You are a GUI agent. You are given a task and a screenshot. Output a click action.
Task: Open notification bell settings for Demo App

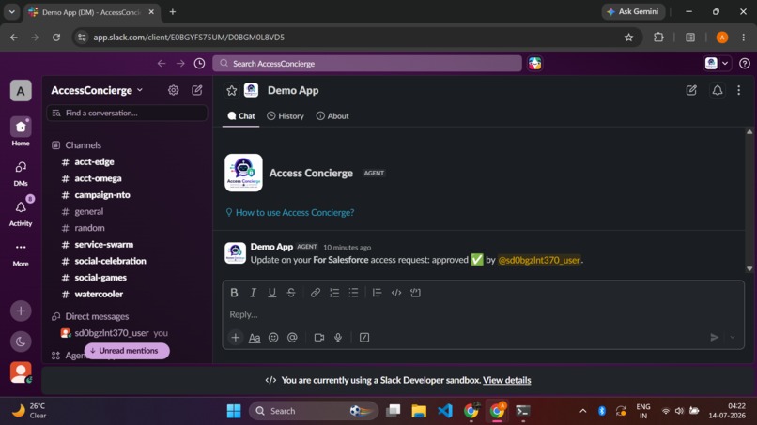[x=718, y=90]
